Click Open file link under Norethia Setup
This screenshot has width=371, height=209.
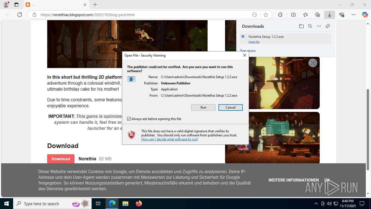point(254,42)
